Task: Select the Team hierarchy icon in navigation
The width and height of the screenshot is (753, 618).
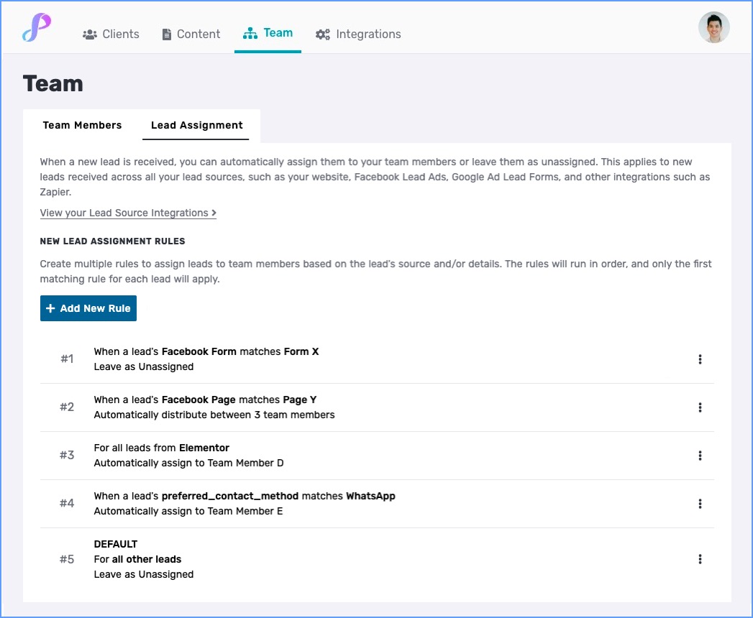Action: (x=250, y=32)
